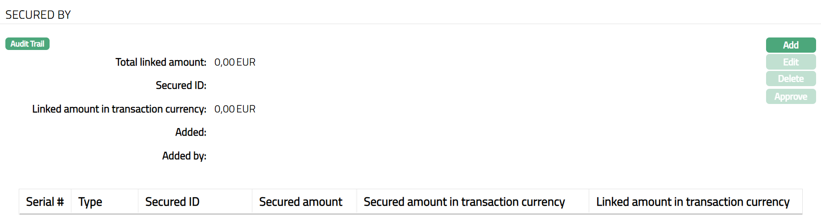Click the Added: field label
Image resolution: width=821 pixels, height=224 pixels.
click(191, 132)
